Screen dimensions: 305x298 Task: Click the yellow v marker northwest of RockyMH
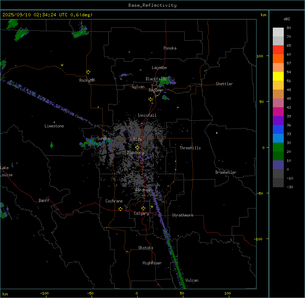coord(62,65)
